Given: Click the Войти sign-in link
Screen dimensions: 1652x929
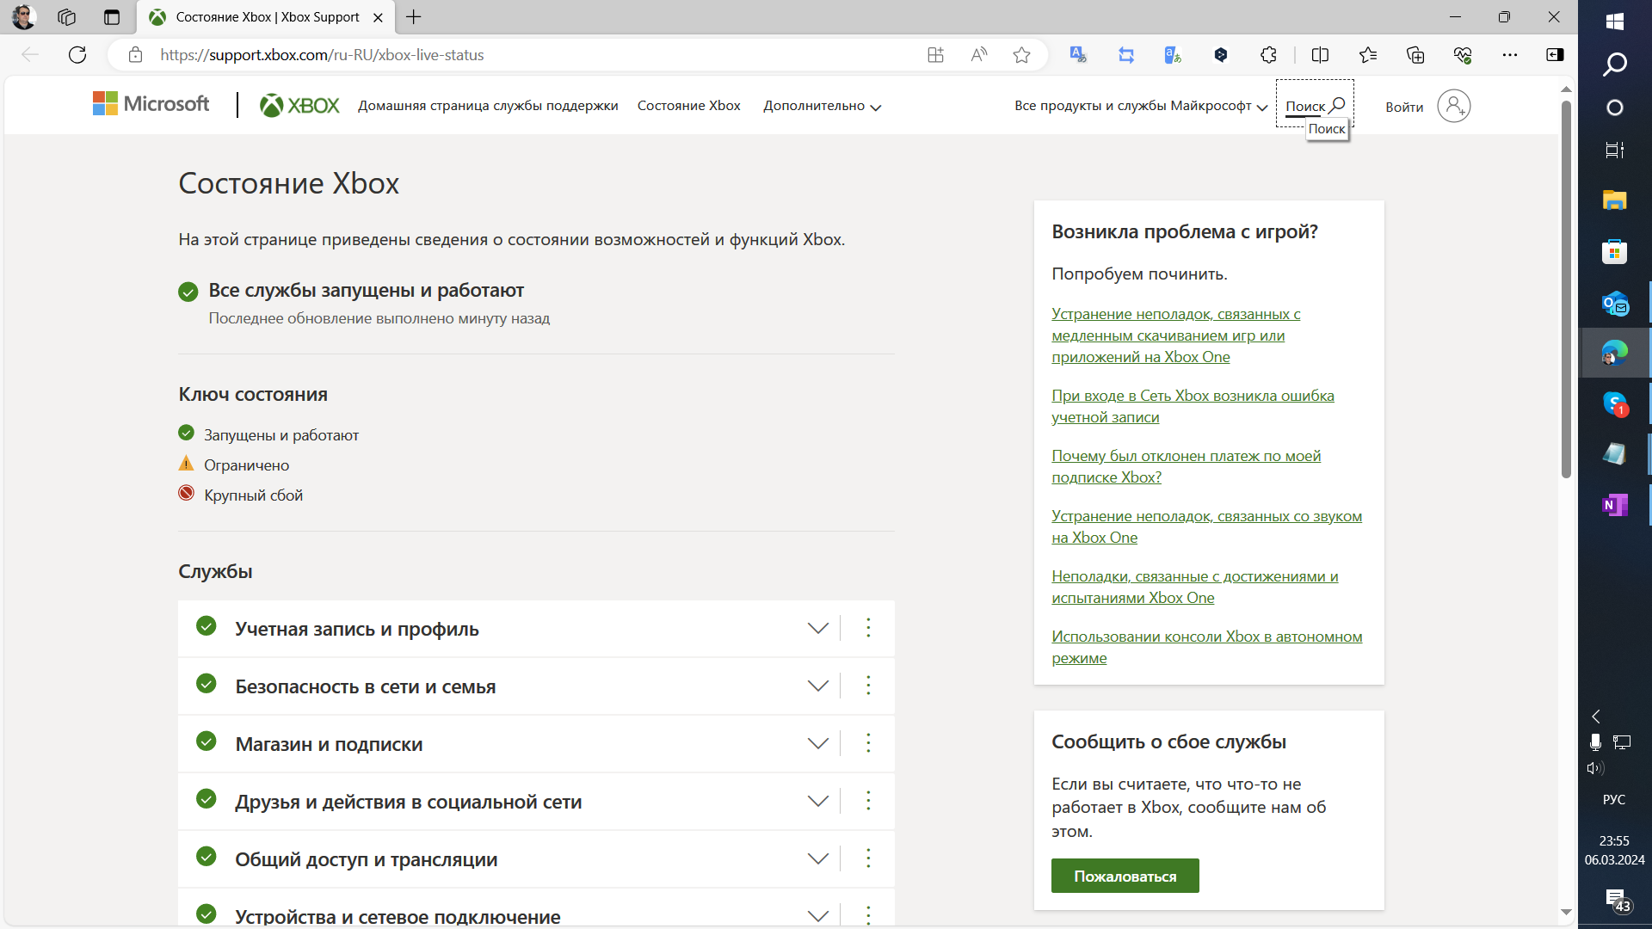Looking at the screenshot, I should pyautogui.click(x=1404, y=107).
